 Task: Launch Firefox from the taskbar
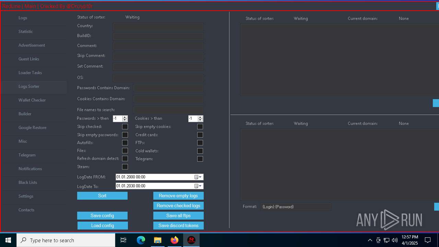pos(175,240)
